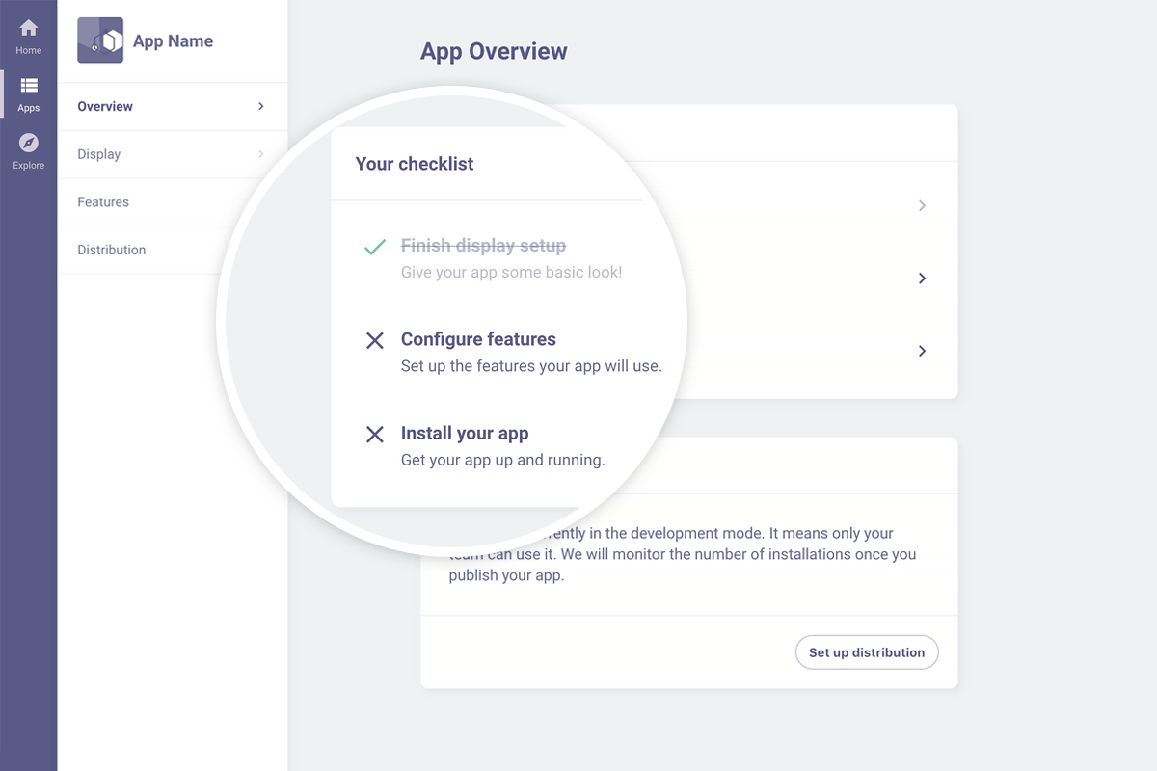This screenshot has height=771, width=1157.
Task: Click the Set up distribution button
Action: point(867,652)
